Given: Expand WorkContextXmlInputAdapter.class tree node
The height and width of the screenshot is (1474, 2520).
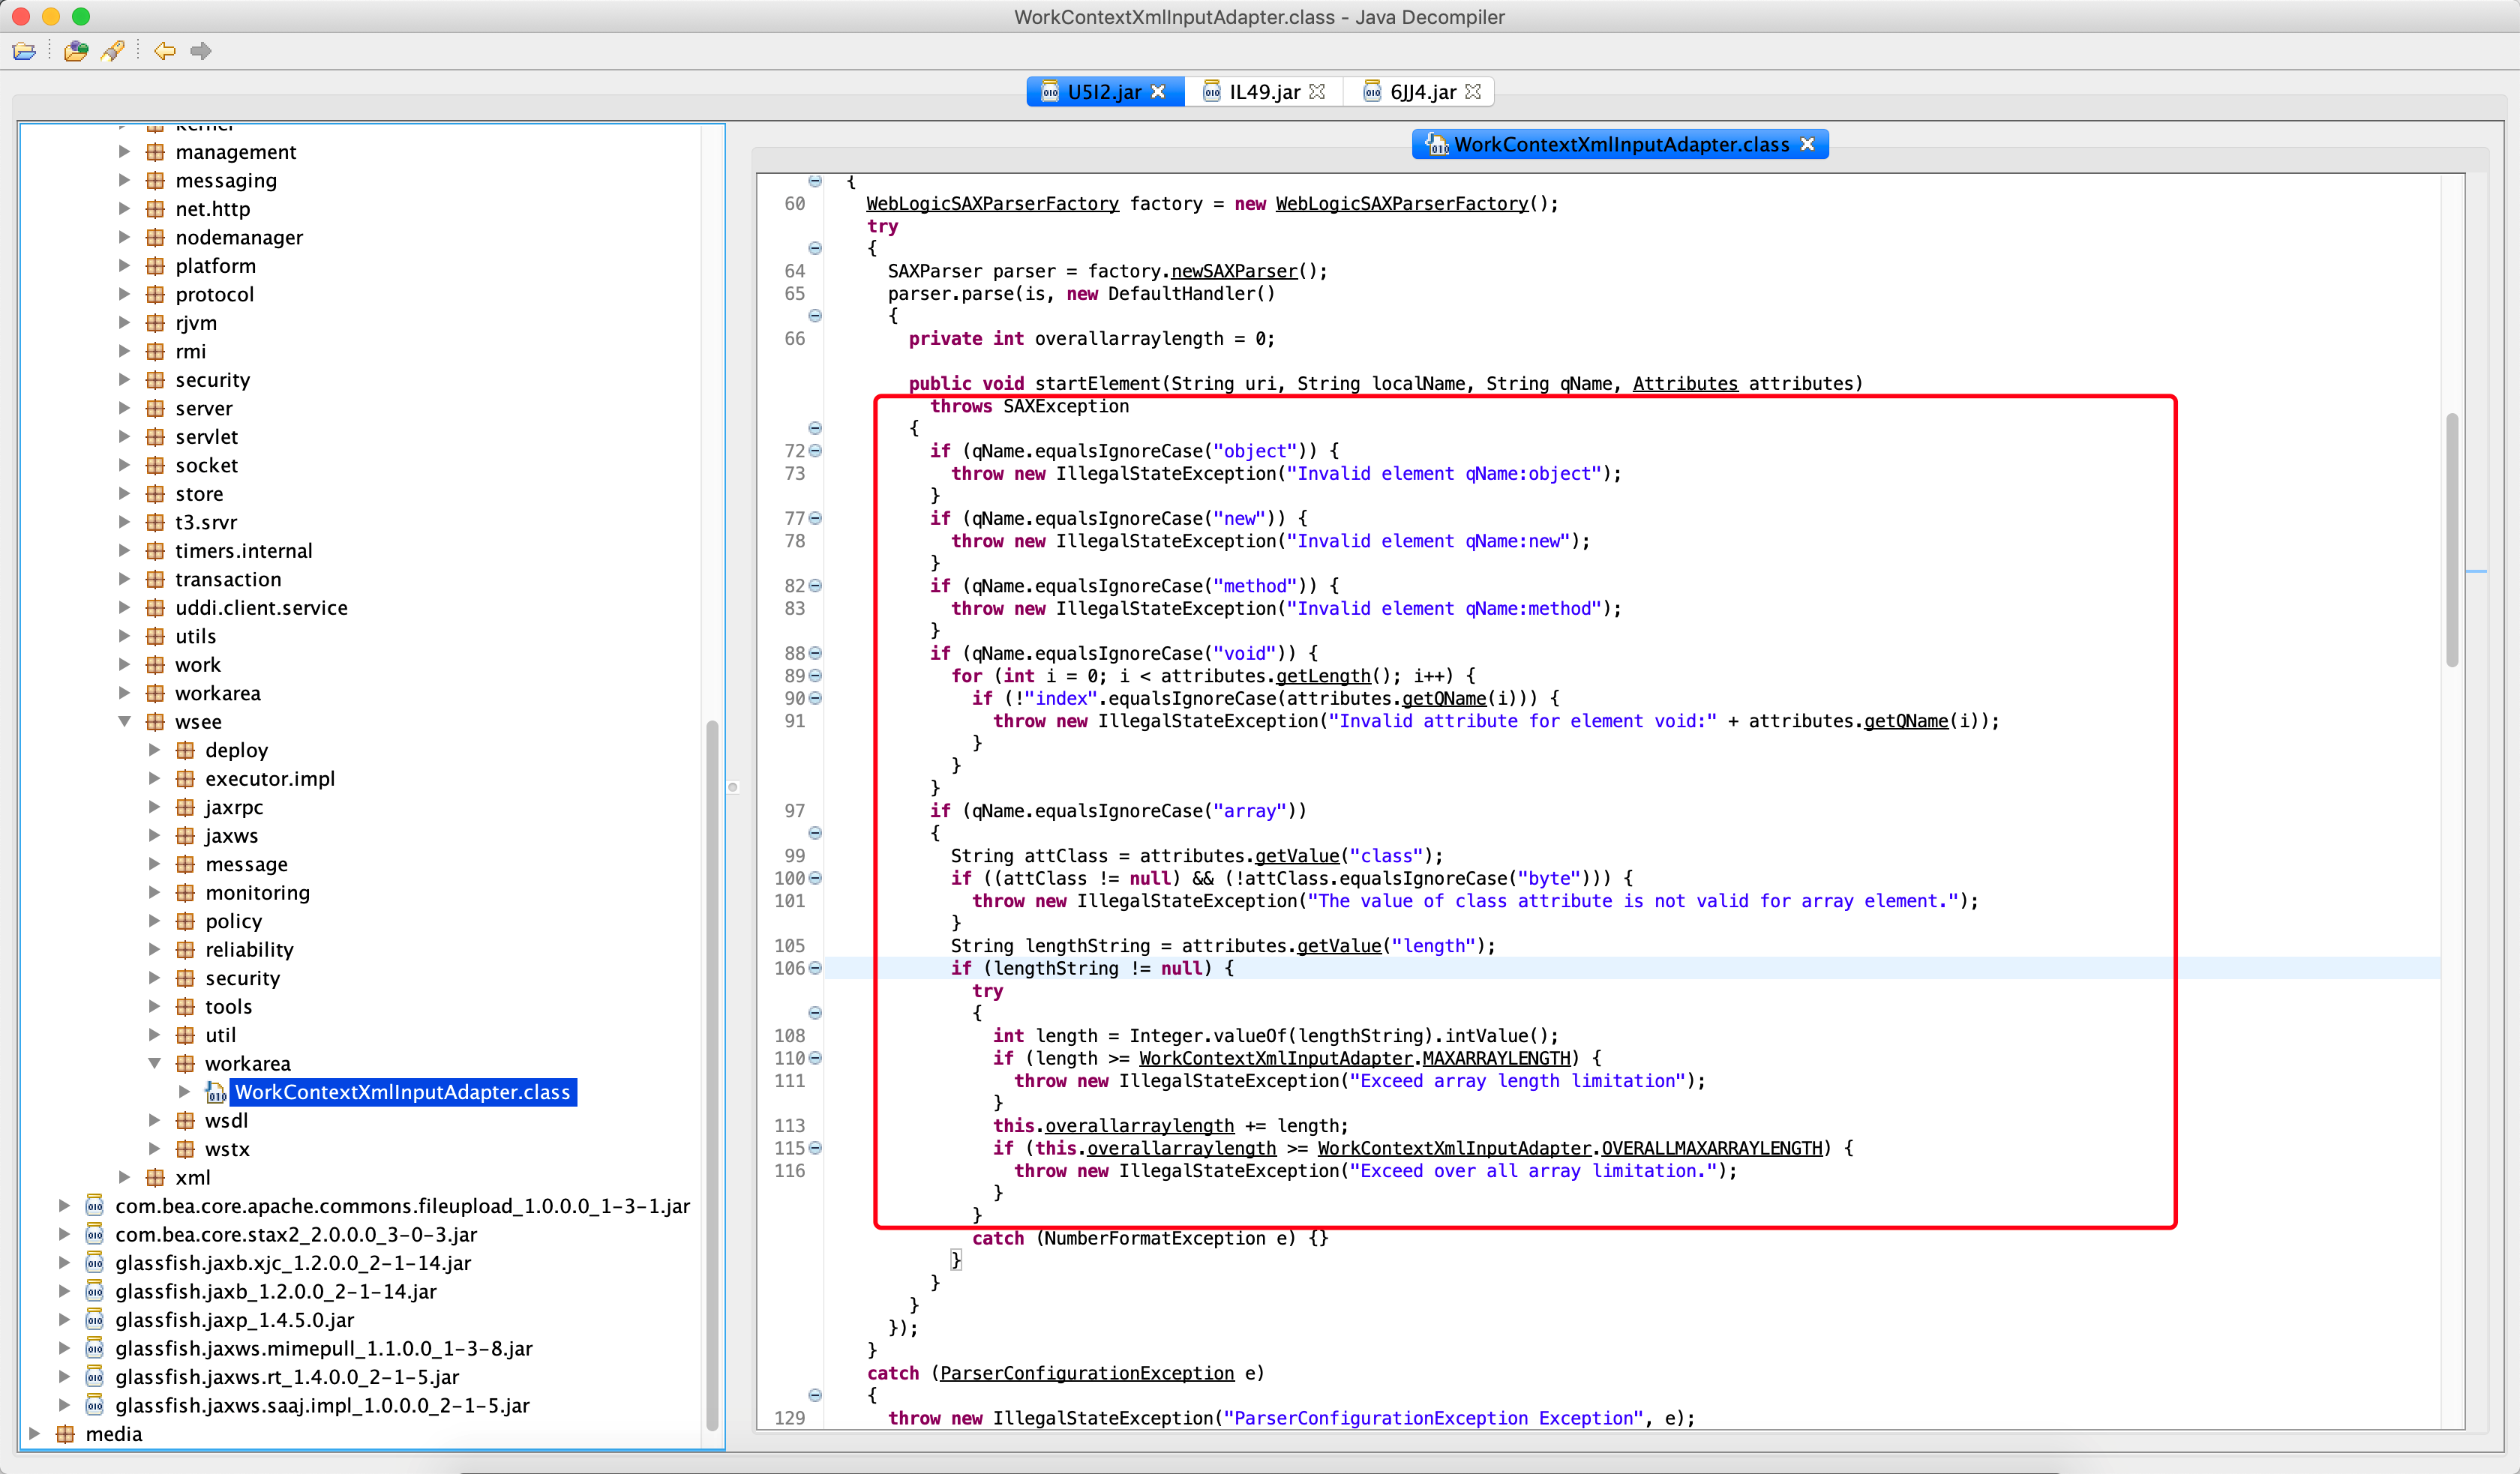Looking at the screenshot, I should (x=185, y=1091).
